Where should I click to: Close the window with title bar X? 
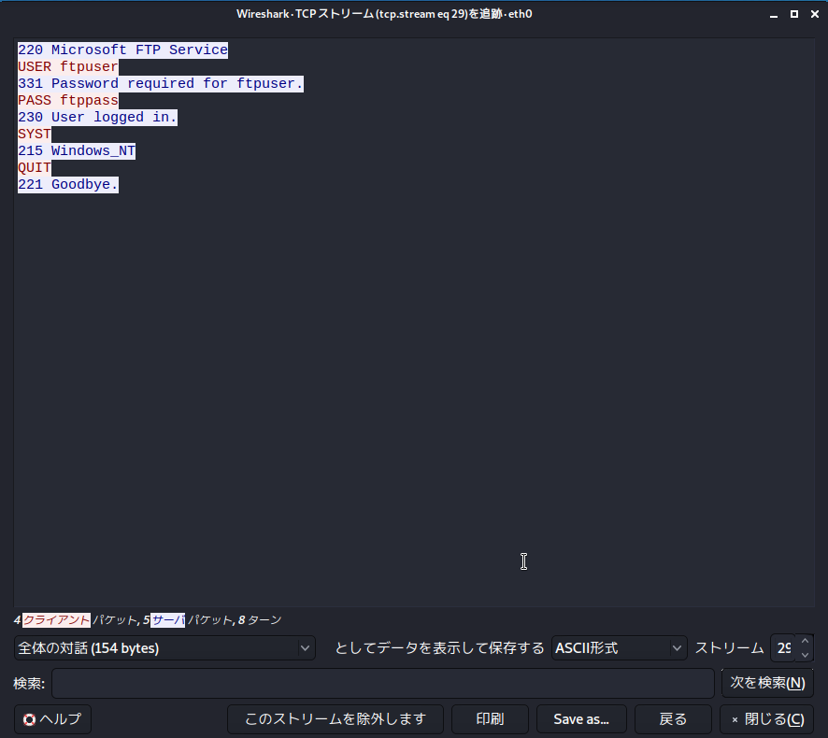(x=815, y=14)
